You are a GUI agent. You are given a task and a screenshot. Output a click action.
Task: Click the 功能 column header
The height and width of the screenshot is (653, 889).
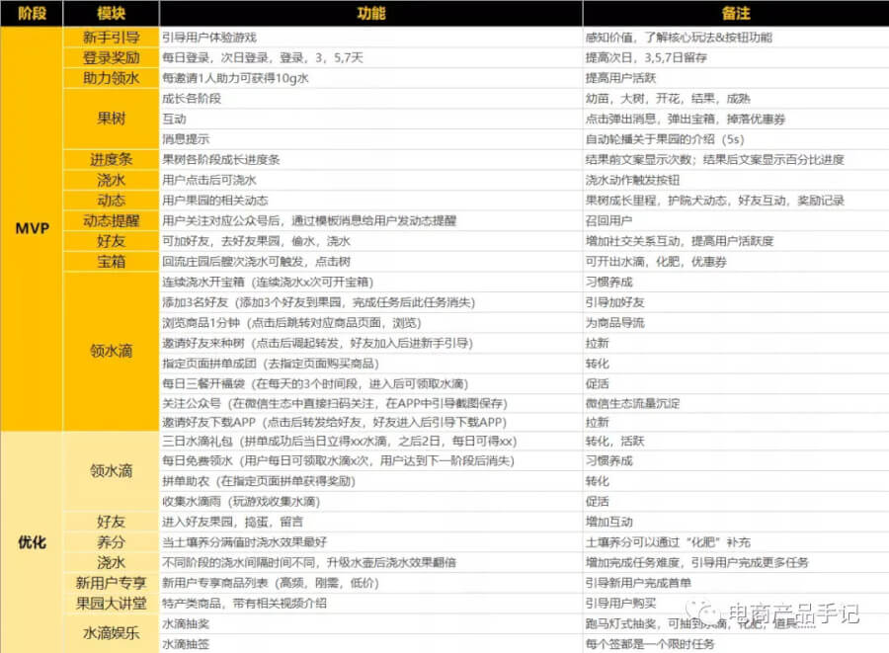[x=370, y=13]
